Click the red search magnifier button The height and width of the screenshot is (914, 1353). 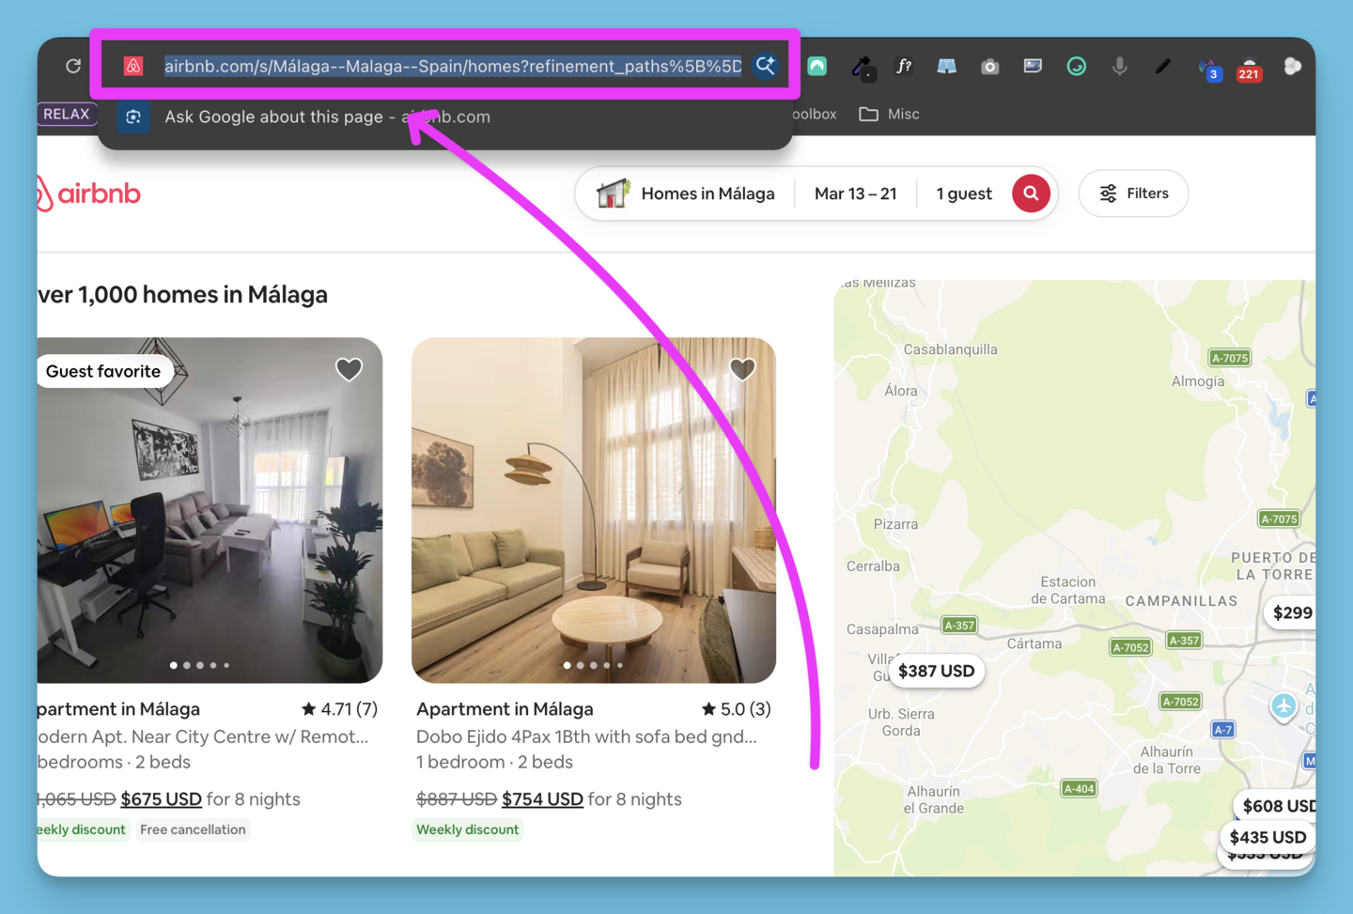[1031, 193]
